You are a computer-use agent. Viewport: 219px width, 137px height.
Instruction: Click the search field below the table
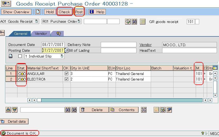42,110
